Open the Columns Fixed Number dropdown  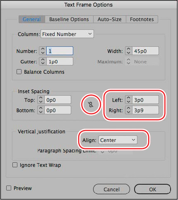point(67,34)
